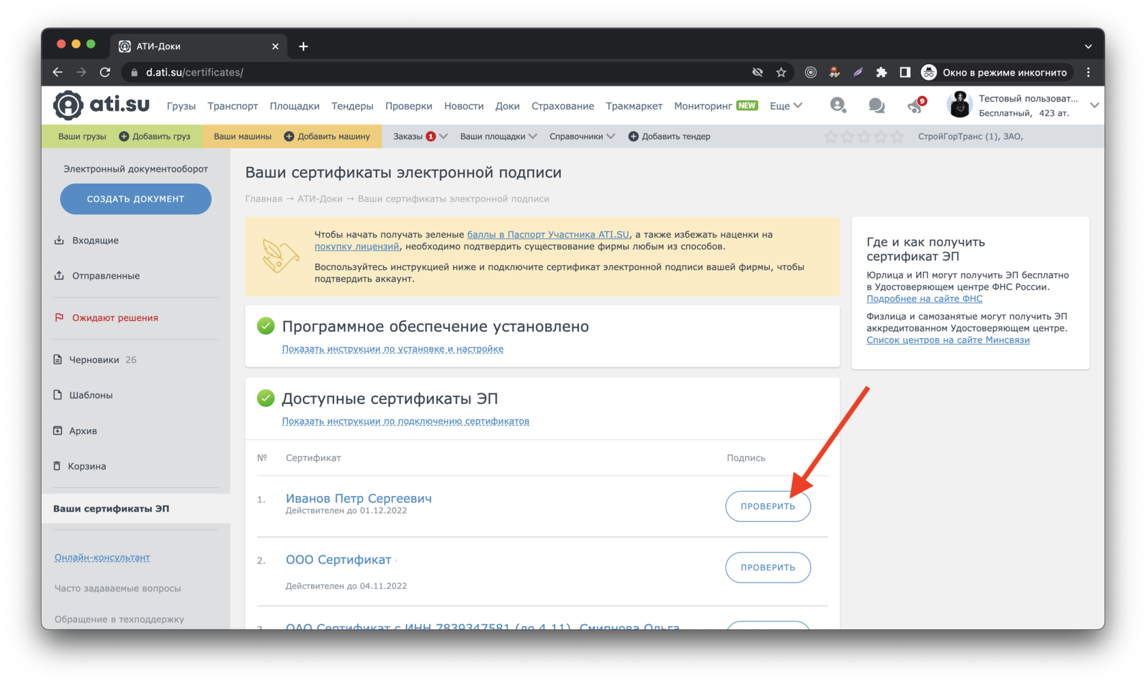Open the browser tab search chevron
This screenshot has height=684, width=1146.
point(1088,46)
